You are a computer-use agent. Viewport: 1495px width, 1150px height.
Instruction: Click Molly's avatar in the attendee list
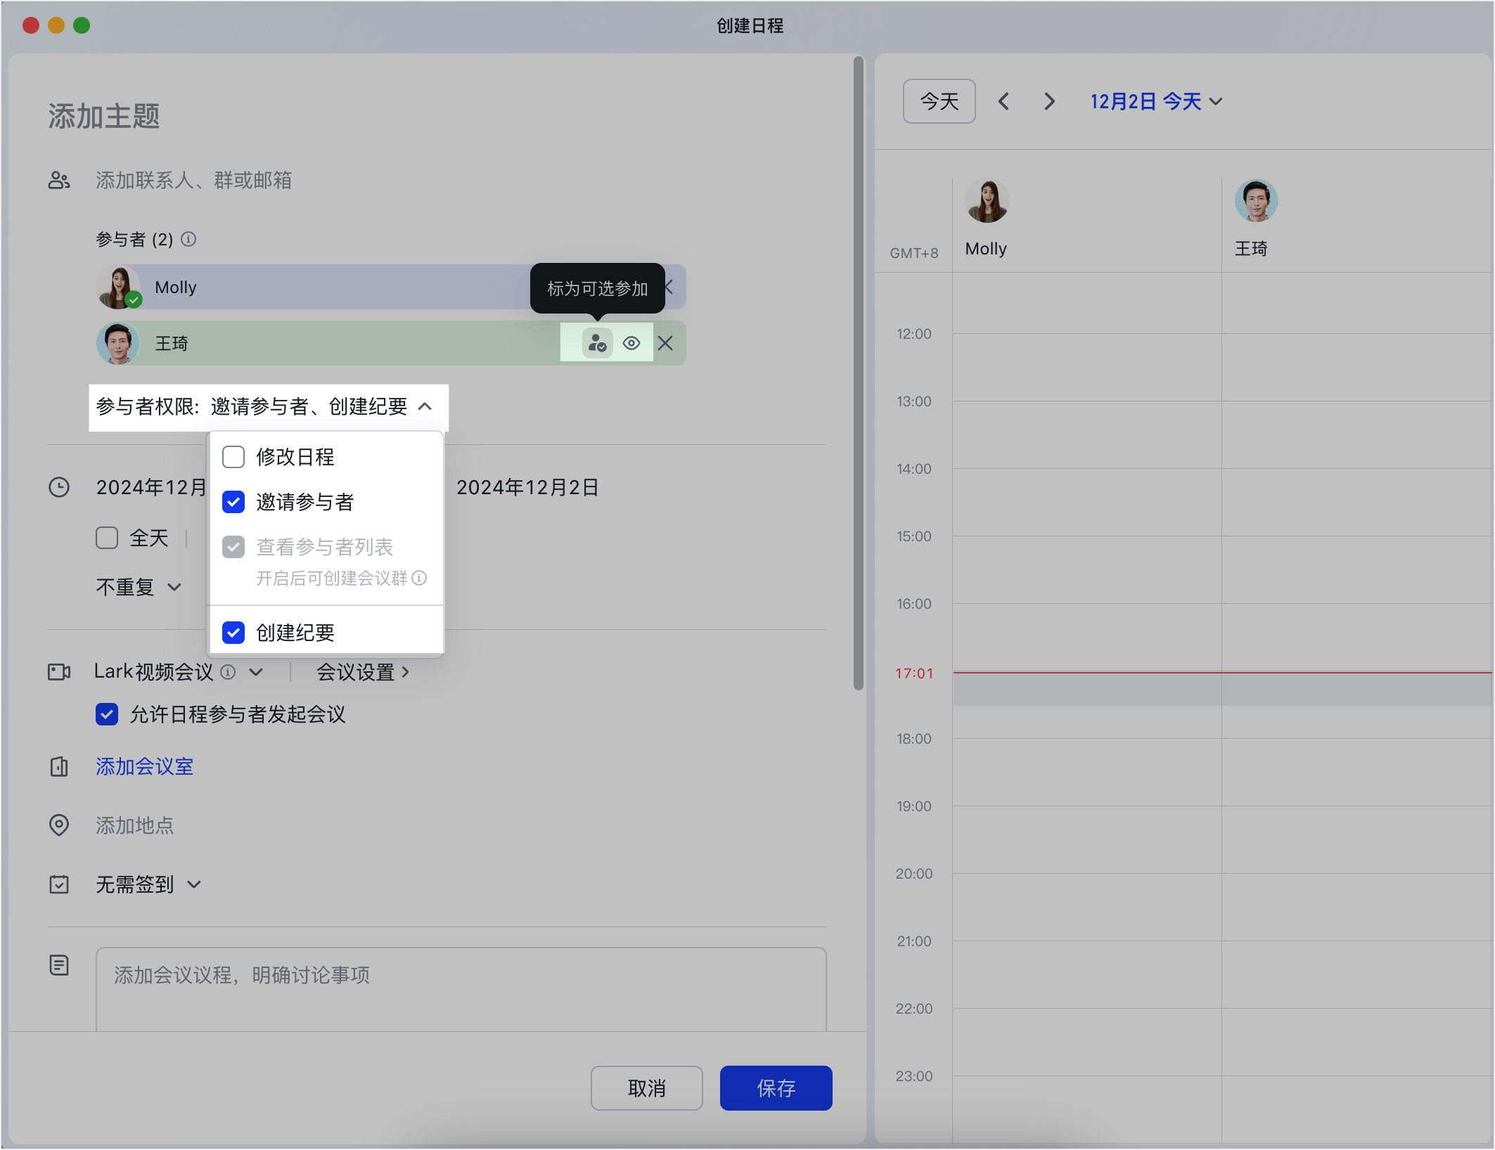(x=118, y=287)
